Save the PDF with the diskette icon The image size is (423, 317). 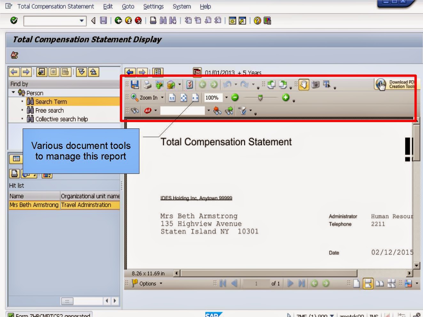click(x=134, y=84)
